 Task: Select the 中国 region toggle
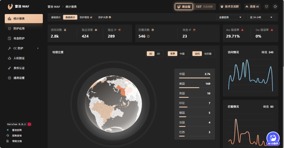182,54
